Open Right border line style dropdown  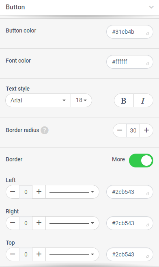(x=72, y=223)
